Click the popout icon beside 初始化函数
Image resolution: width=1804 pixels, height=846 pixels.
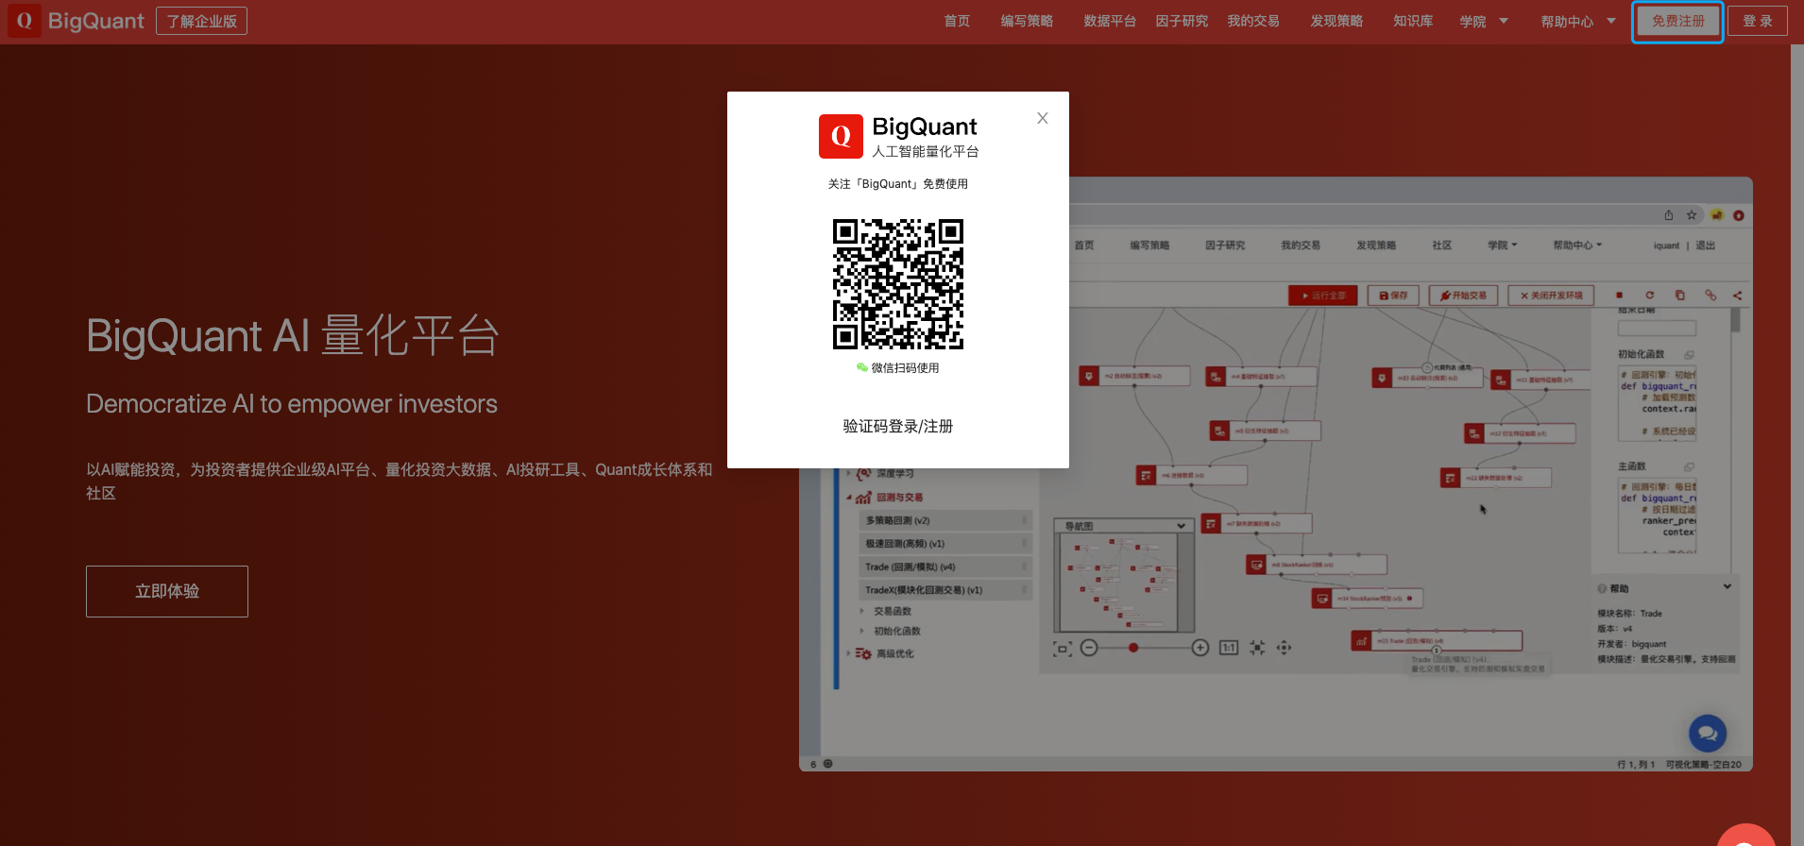(1689, 354)
